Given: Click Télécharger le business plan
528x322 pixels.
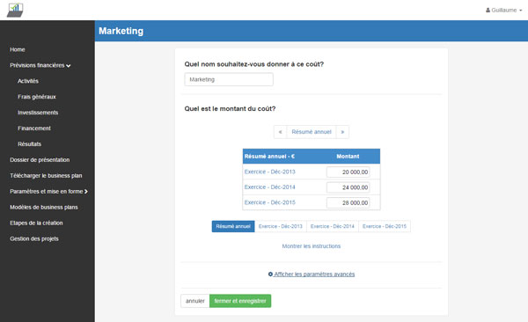Looking at the screenshot, I should tap(46, 175).
